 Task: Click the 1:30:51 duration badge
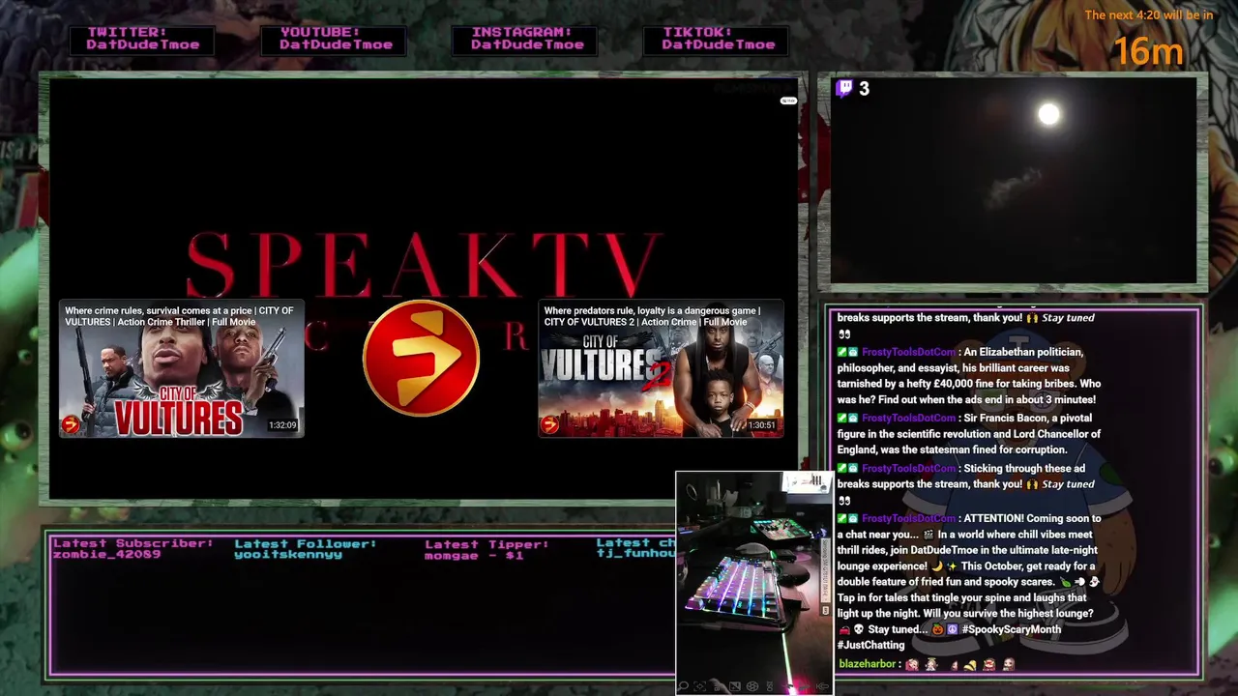tap(761, 425)
